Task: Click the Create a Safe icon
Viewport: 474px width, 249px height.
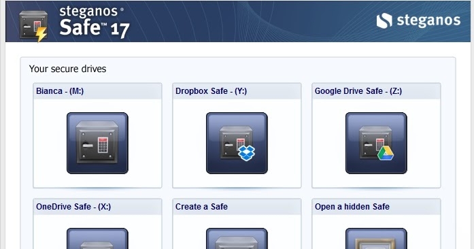Action: point(237,238)
